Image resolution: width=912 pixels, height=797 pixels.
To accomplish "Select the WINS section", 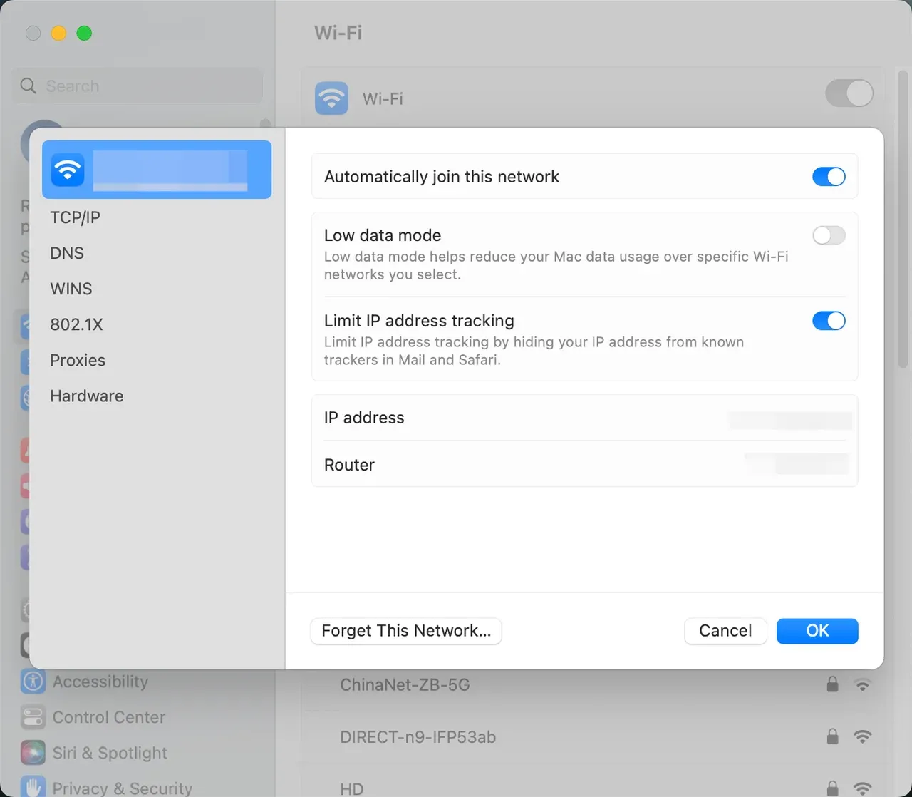I will 71,289.
